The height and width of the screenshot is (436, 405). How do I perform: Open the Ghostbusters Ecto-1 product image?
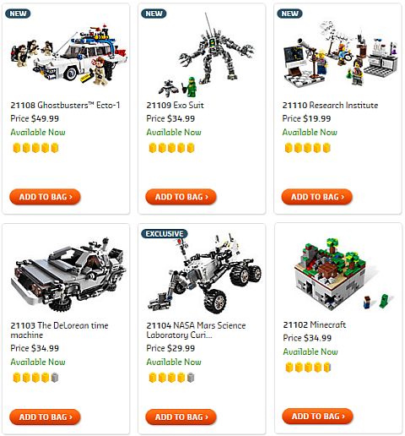69,57
